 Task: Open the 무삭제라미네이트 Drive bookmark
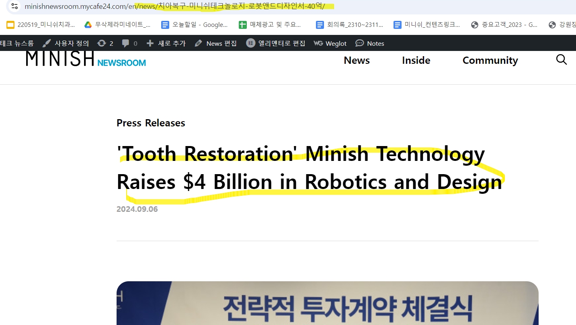pyautogui.click(x=117, y=25)
